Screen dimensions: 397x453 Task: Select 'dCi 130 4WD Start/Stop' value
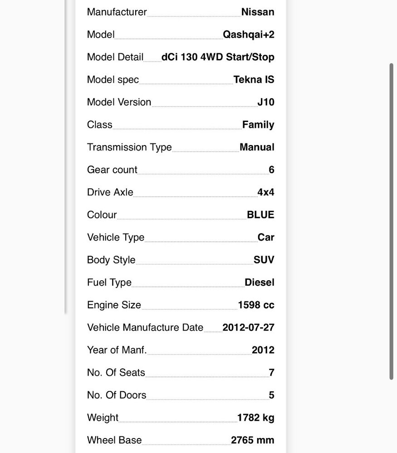tap(218, 57)
